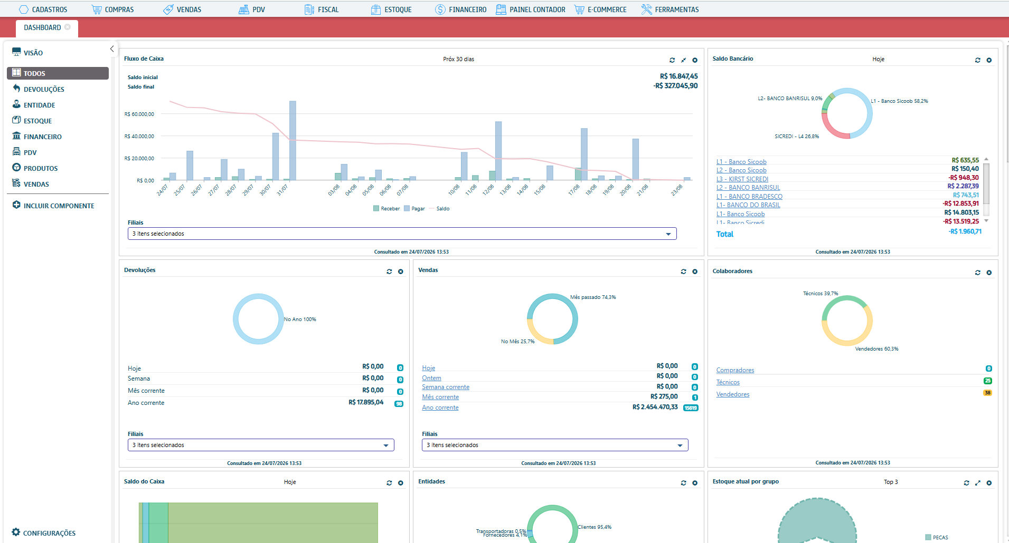Click the bank list scrollbar down arrow

[986, 221]
